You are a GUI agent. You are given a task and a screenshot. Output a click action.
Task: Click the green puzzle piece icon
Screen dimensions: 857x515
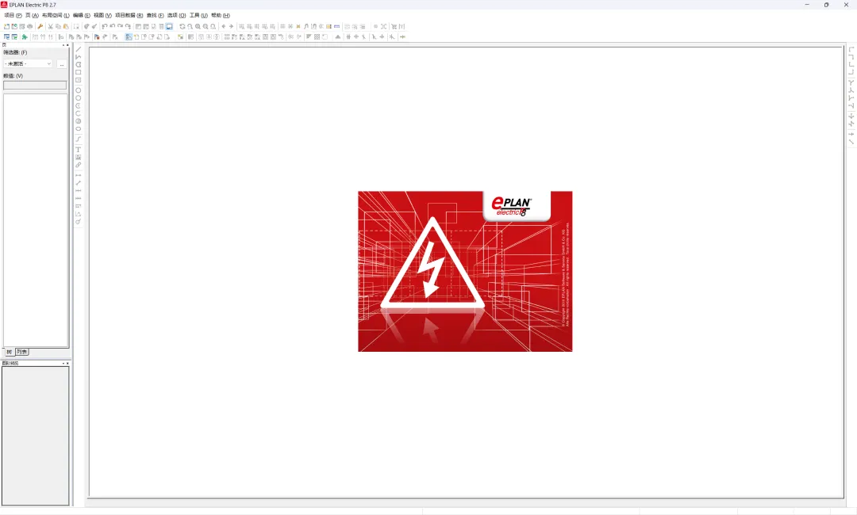click(x=25, y=37)
